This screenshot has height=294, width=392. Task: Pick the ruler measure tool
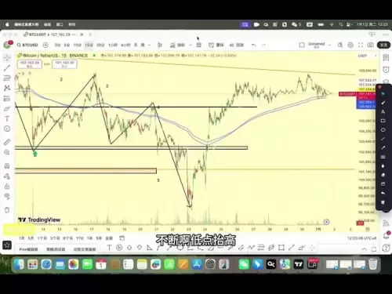click(7, 142)
